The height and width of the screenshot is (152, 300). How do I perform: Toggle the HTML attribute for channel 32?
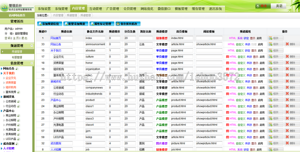(x=231, y=143)
